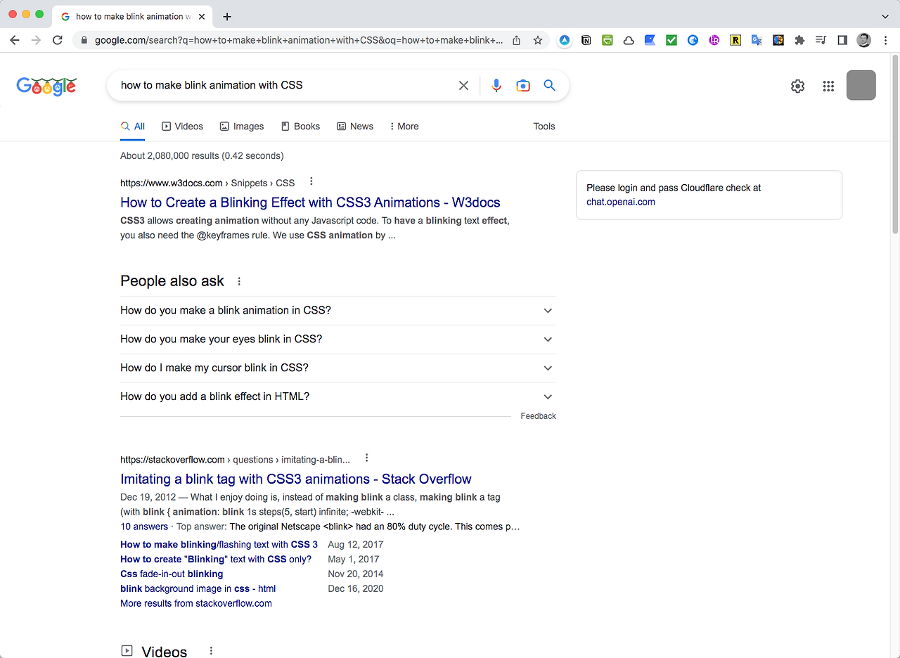
Task: Open the Google Translate extension
Action: click(x=757, y=40)
